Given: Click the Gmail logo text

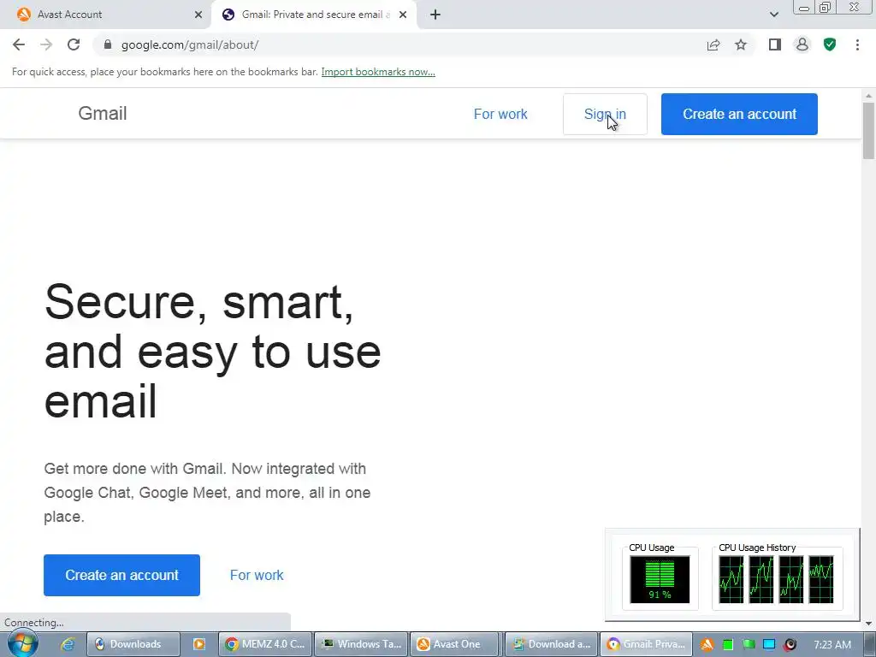Looking at the screenshot, I should [x=103, y=114].
